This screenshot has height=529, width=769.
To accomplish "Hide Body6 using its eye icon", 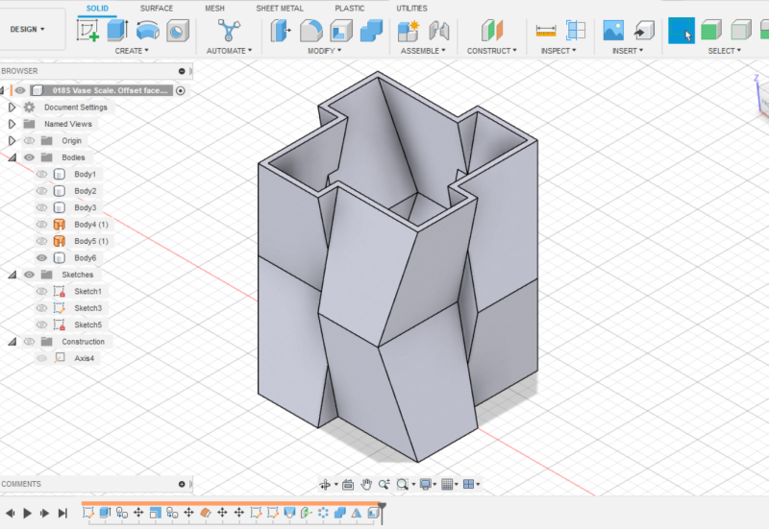I will click(x=41, y=258).
